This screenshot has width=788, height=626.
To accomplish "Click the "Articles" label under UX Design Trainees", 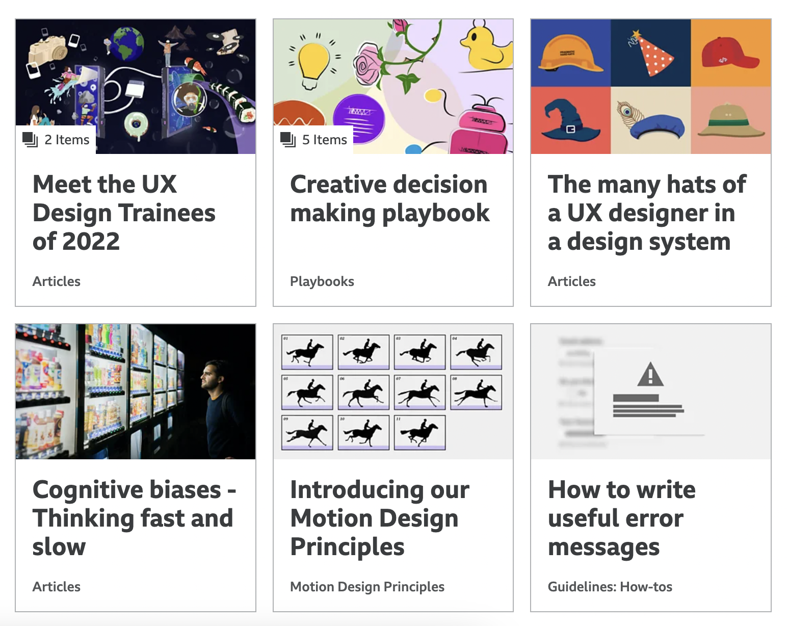I will coord(57,281).
